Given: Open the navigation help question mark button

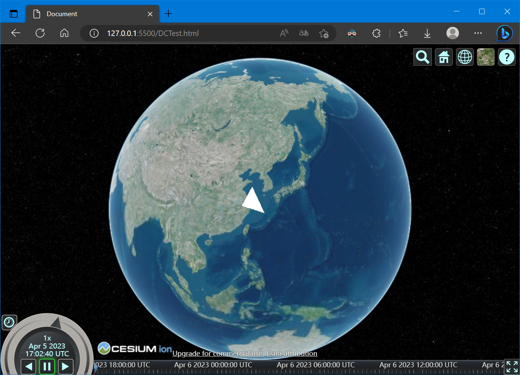Looking at the screenshot, I should click(x=507, y=57).
